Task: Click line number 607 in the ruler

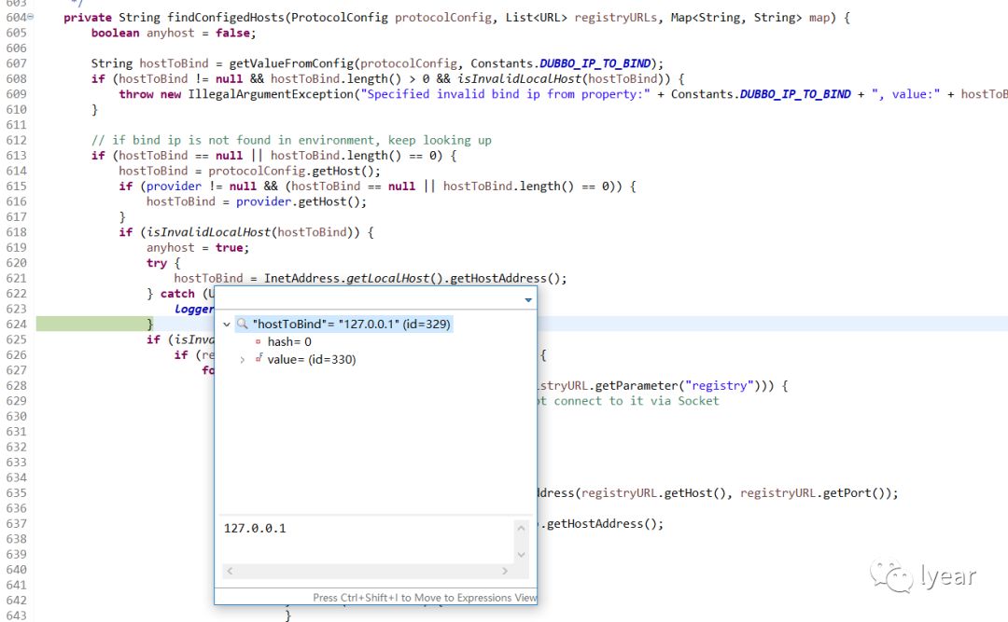Action: (x=17, y=63)
